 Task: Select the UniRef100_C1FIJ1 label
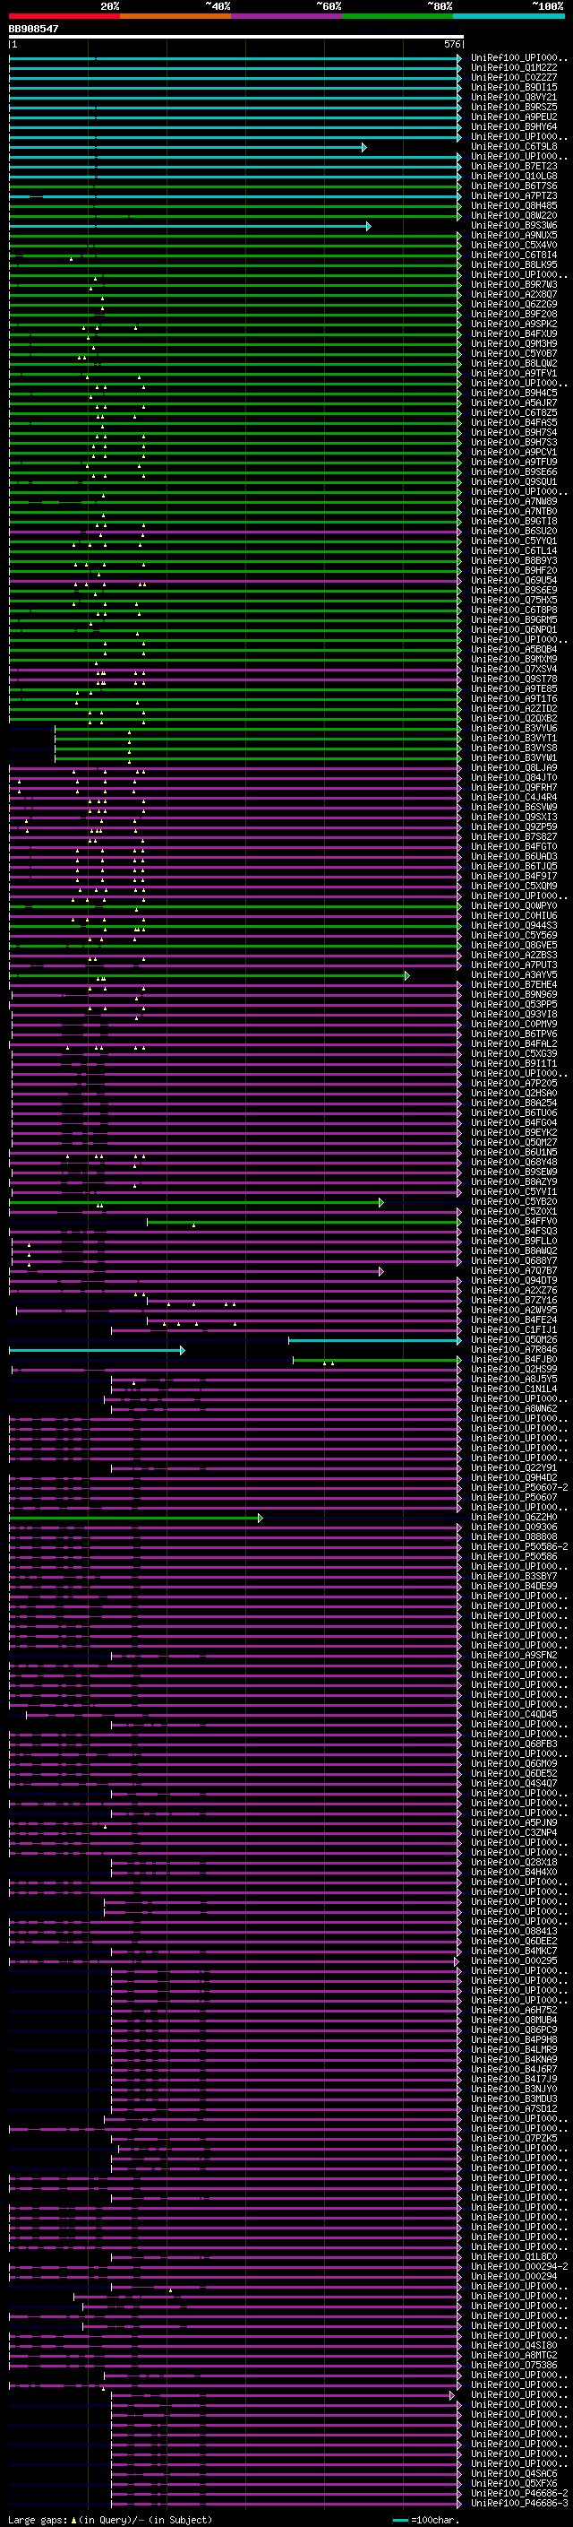click(514, 1329)
